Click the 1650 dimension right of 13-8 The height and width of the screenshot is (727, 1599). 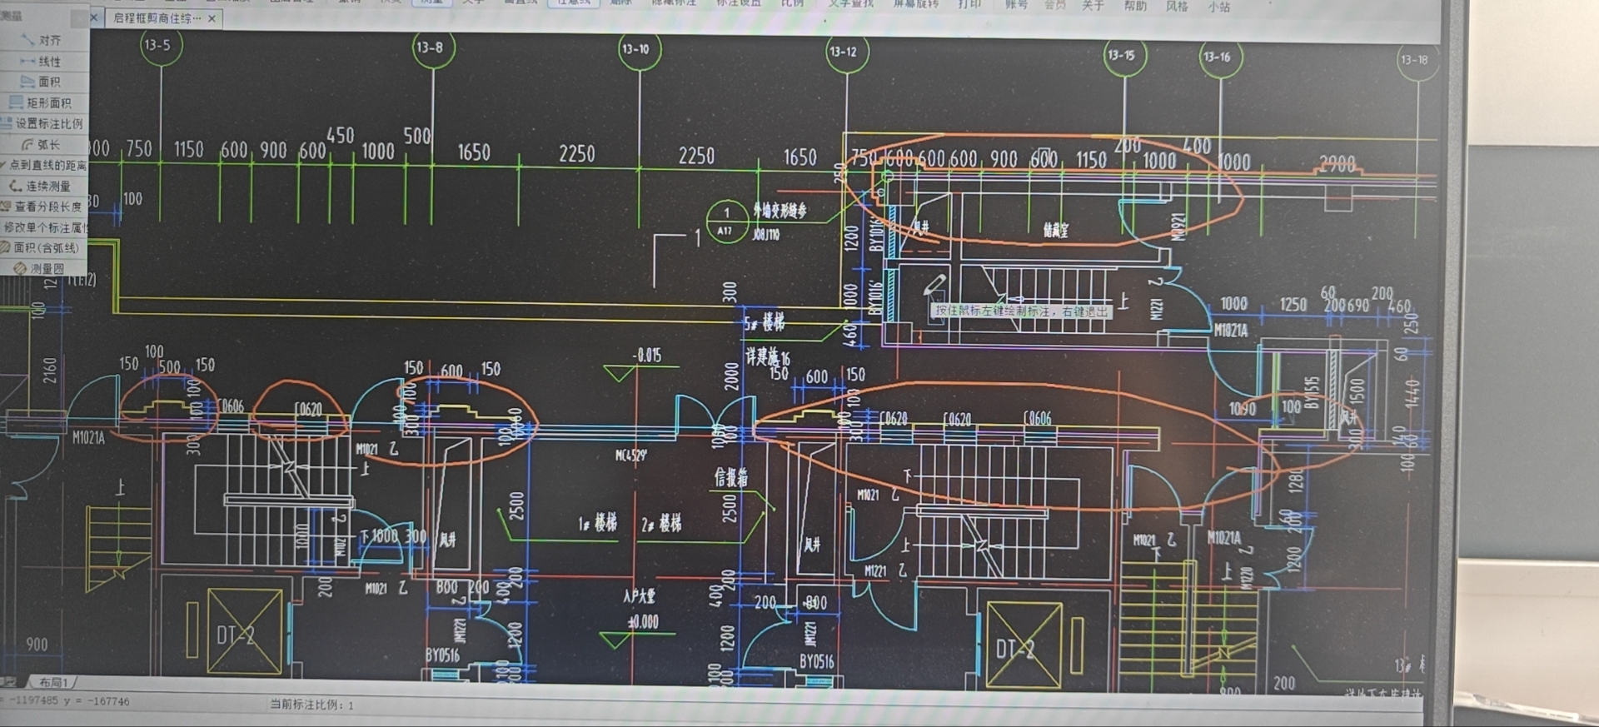(x=473, y=152)
